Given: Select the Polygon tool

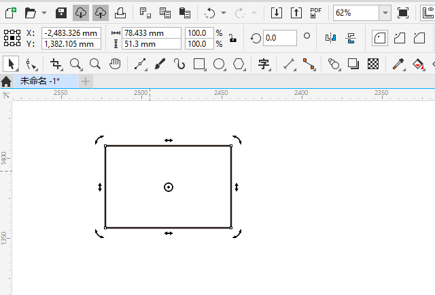Looking at the screenshot, I should (x=239, y=64).
